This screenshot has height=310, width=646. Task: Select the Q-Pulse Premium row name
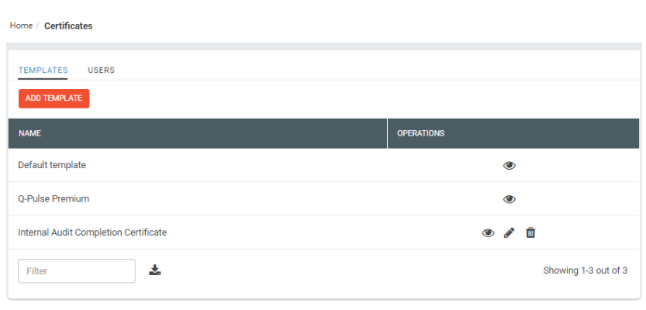(x=54, y=199)
